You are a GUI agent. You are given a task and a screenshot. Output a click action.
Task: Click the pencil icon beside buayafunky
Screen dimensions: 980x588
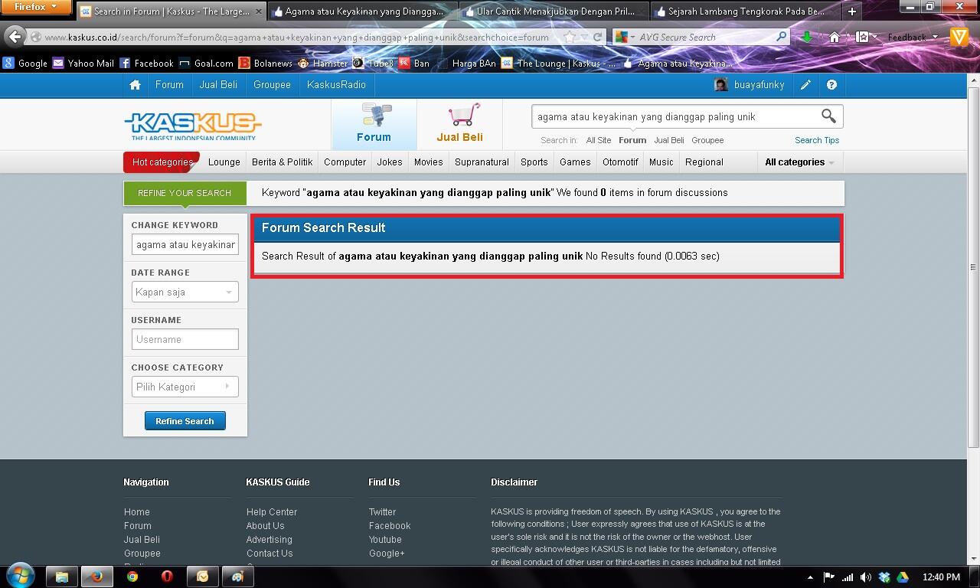[x=805, y=85]
